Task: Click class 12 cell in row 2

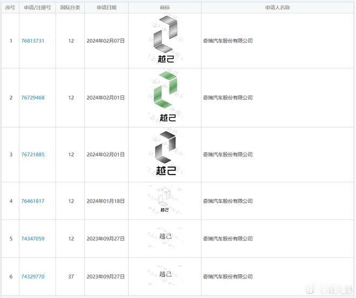Action: (71, 98)
